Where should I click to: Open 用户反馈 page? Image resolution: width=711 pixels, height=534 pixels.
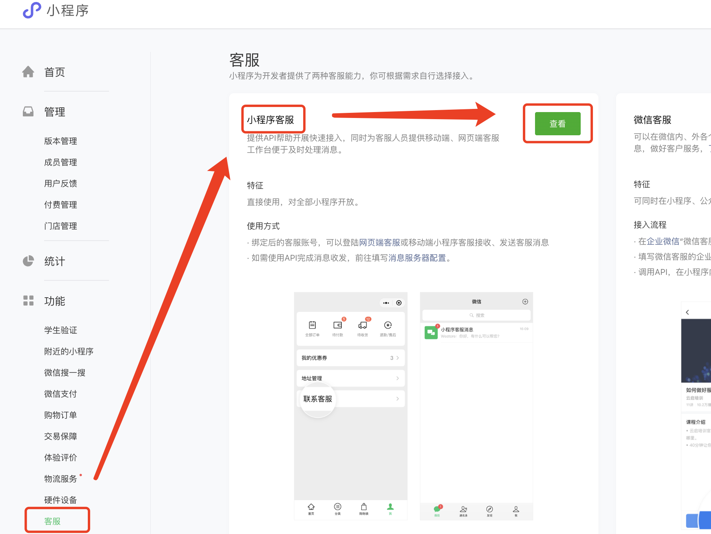pyautogui.click(x=61, y=184)
